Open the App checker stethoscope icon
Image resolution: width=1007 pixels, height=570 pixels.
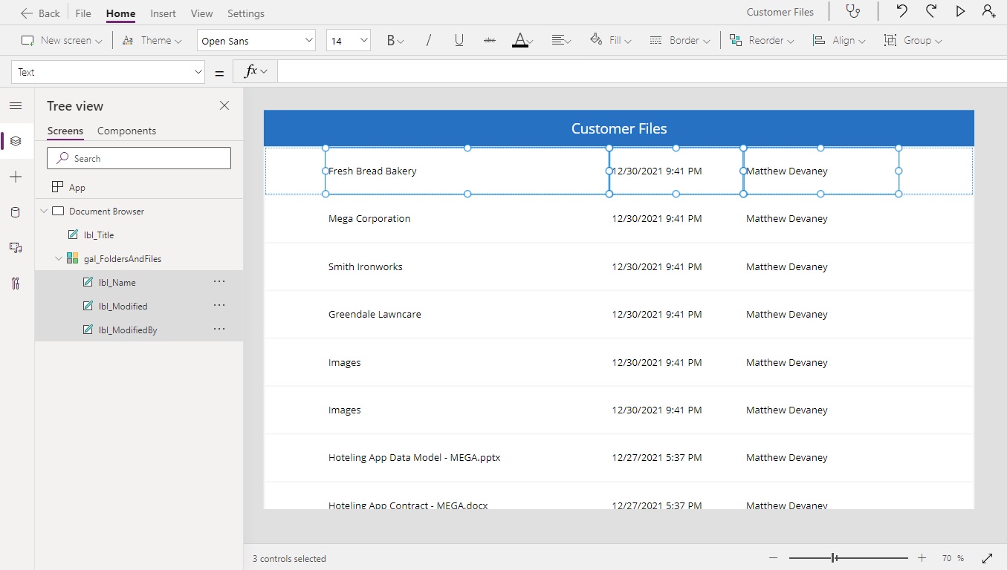(x=852, y=11)
